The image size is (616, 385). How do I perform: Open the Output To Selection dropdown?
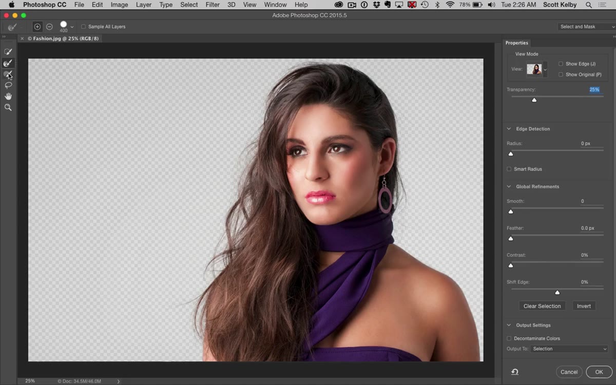pos(569,349)
